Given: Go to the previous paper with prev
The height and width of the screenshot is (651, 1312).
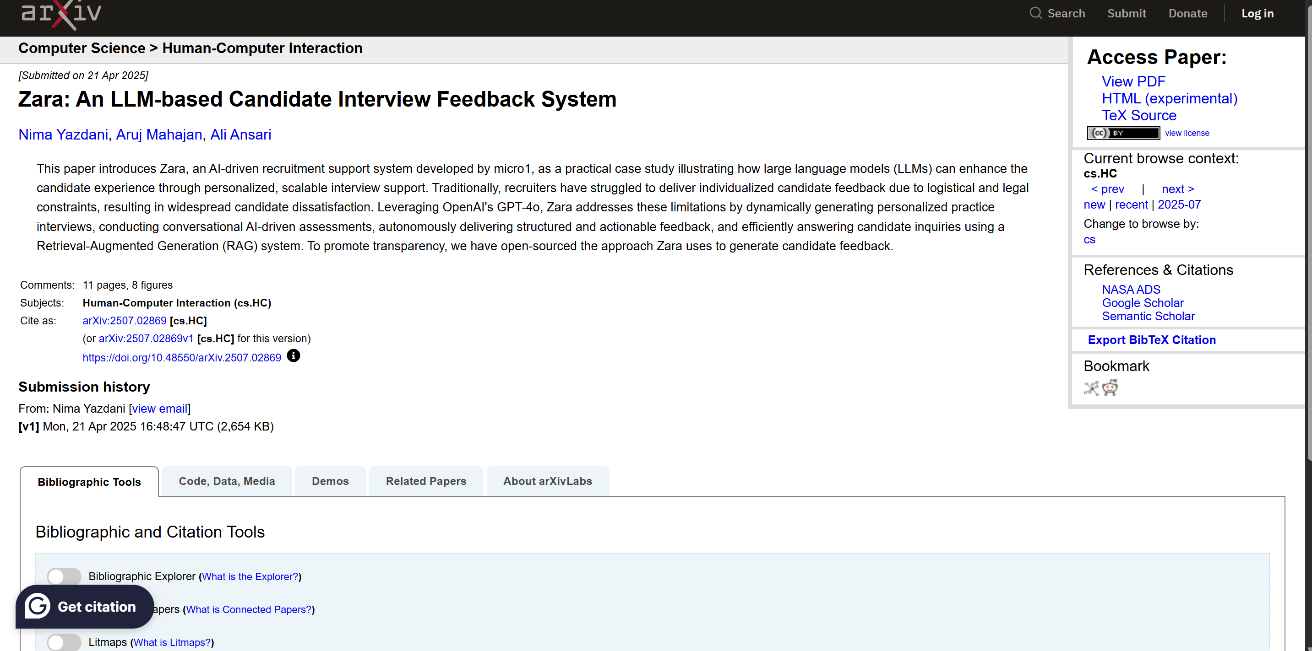Looking at the screenshot, I should coord(1107,189).
